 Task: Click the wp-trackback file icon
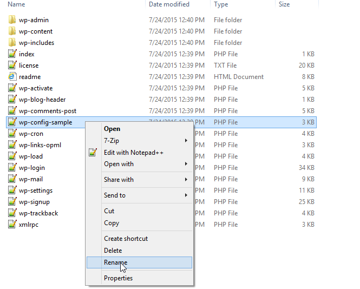point(12,213)
